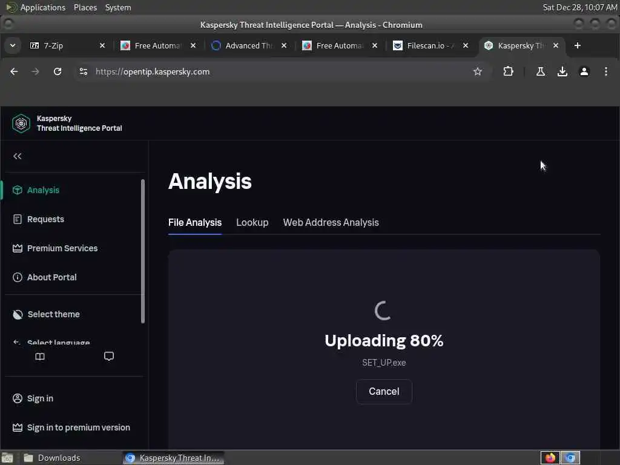Cancel the SET_UP.exe upload
The height and width of the screenshot is (465, 620).
(x=384, y=392)
